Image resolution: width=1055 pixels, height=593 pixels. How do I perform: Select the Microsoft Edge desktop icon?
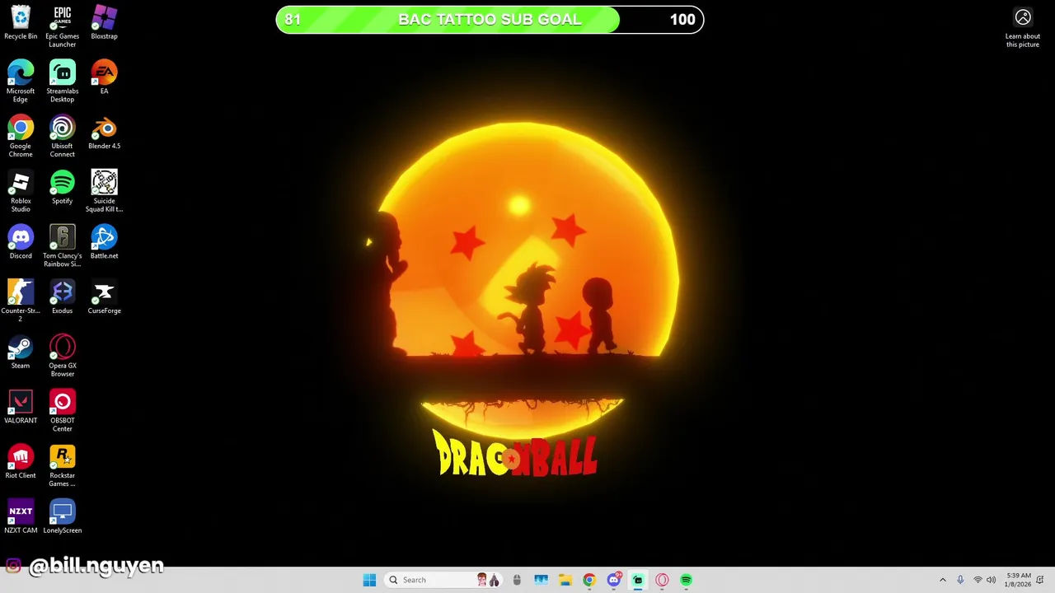point(21,81)
